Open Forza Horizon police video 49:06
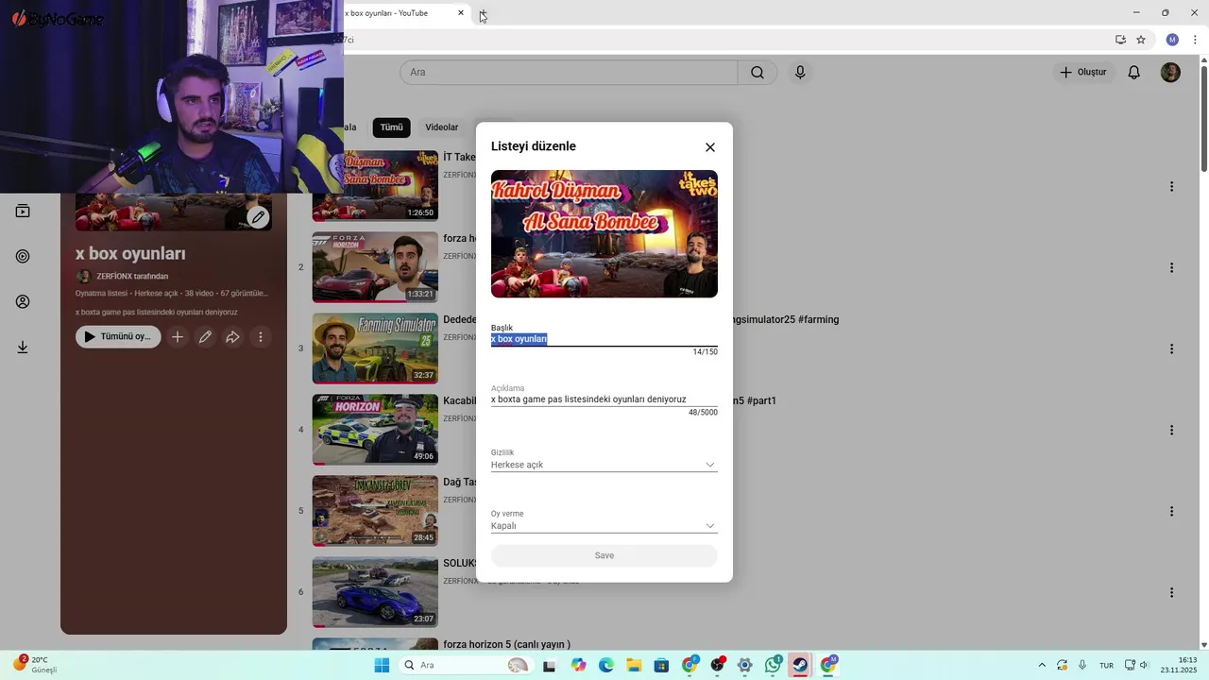1209x680 pixels. tap(375, 430)
